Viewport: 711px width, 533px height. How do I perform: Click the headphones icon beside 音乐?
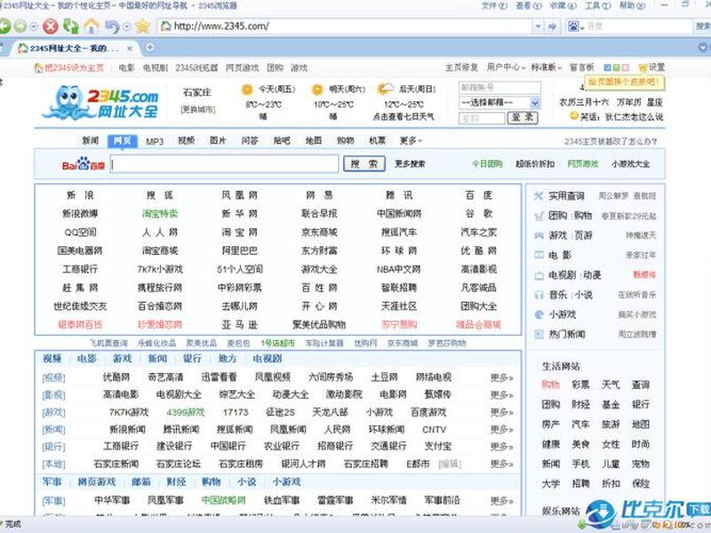click(539, 295)
